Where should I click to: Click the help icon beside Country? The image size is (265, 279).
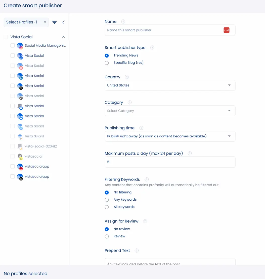(127, 77)
